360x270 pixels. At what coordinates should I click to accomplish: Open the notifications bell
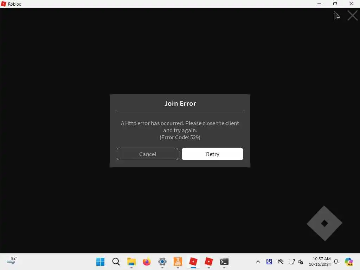(x=336, y=262)
